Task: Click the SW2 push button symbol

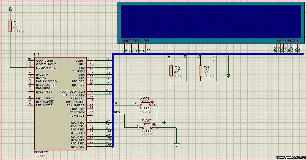Action: point(147,126)
